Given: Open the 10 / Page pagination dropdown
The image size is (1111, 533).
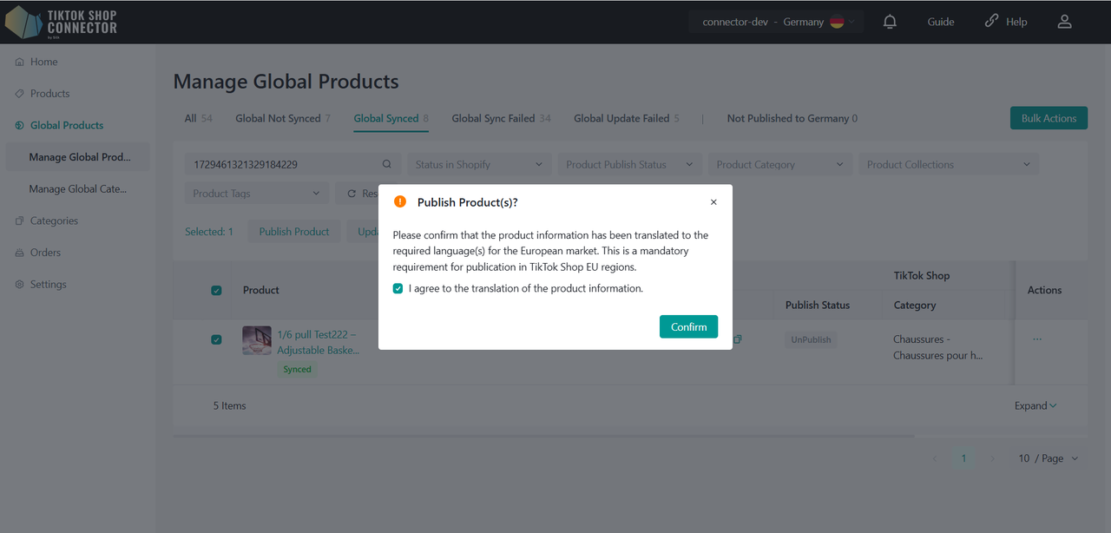Looking at the screenshot, I should (x=1049, y=458).
